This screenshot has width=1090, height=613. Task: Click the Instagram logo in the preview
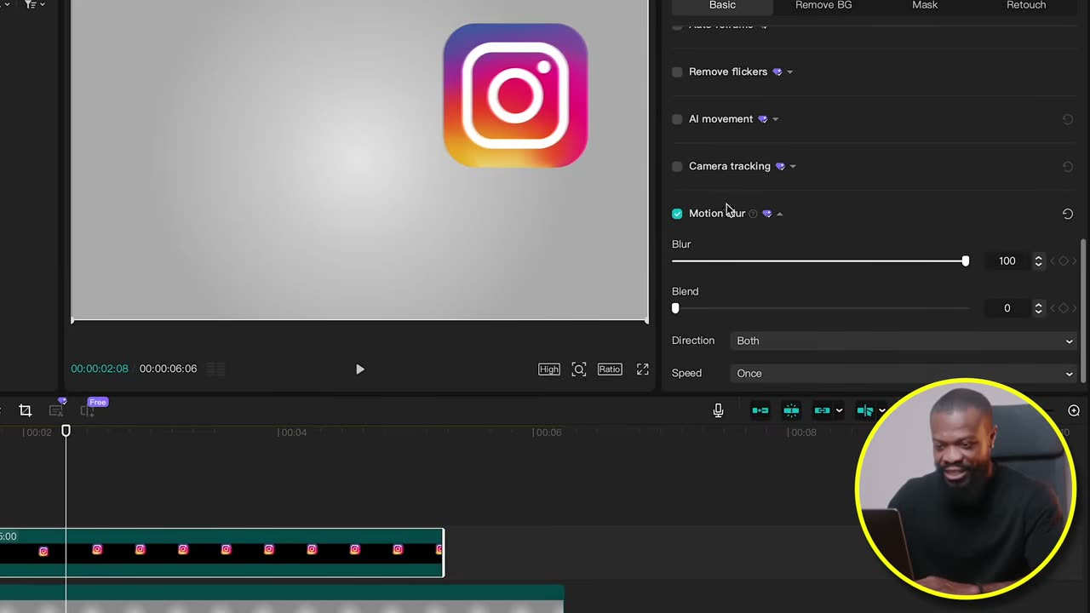click(515, 95)
